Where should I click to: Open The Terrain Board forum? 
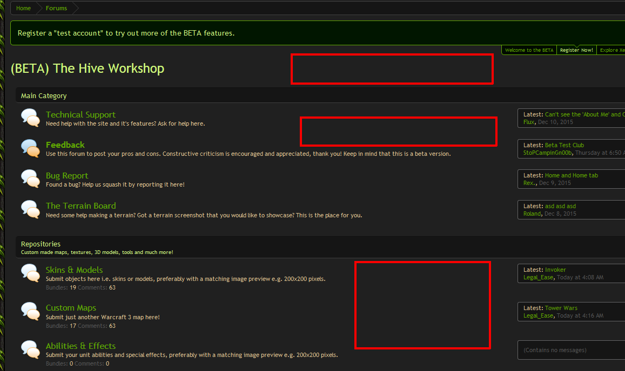point(80,206)
